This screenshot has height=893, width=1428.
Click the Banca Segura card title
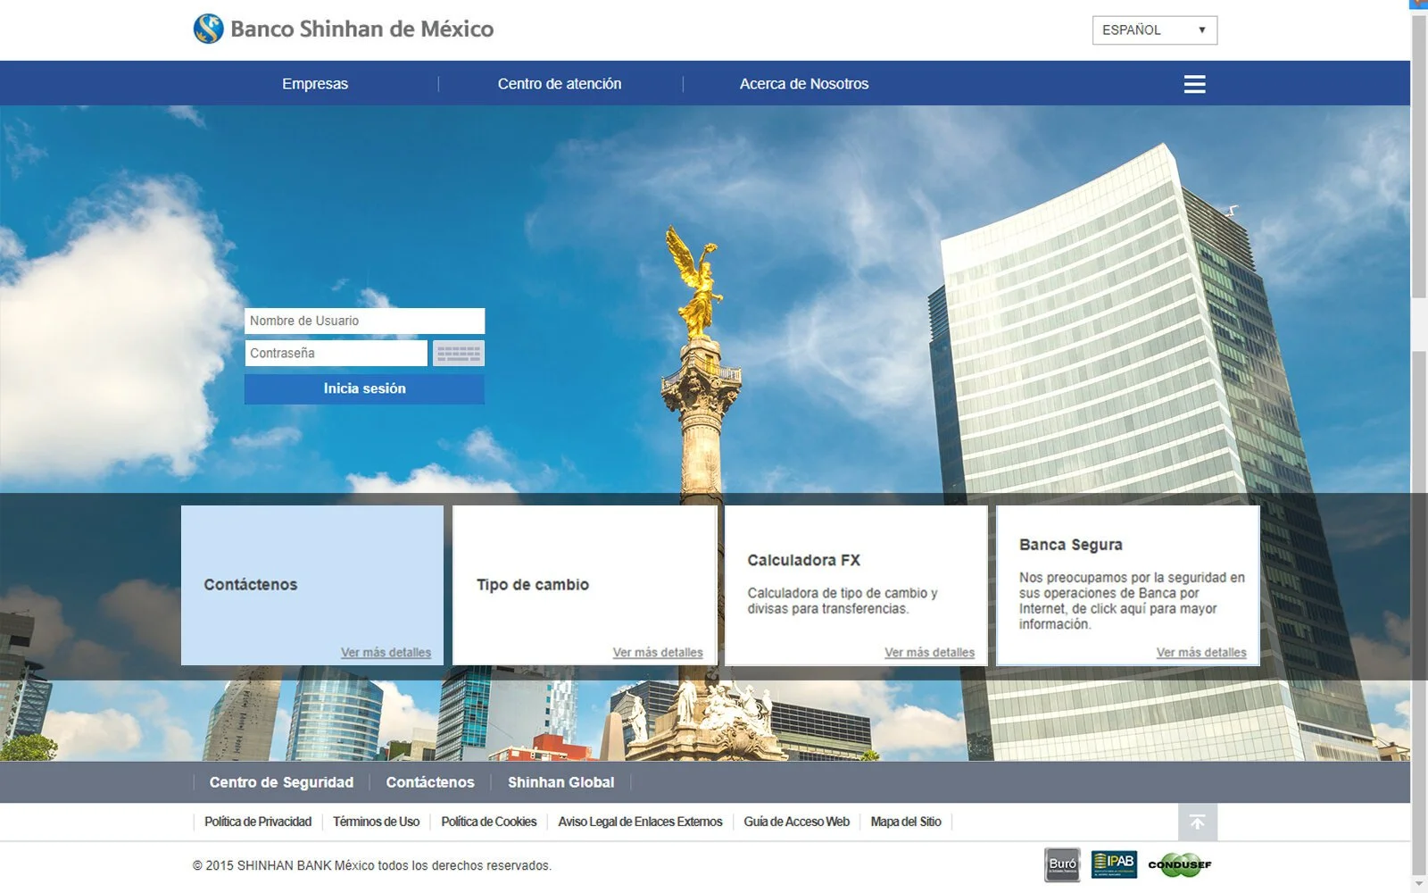click(1071, 545)
